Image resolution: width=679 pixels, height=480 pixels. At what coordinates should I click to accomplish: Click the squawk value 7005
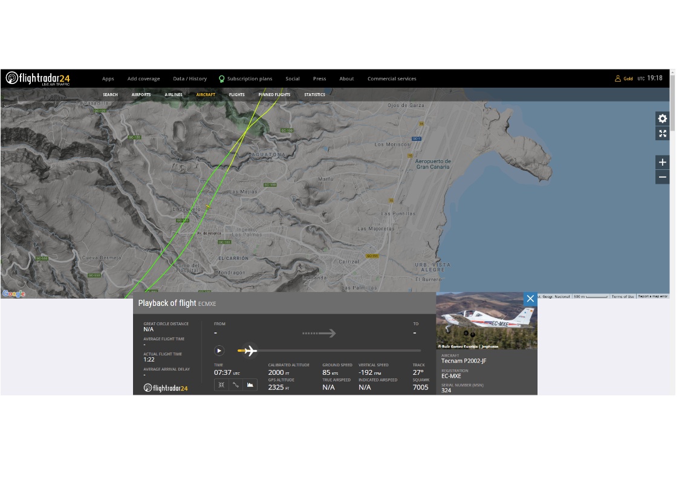click(420, 388)
